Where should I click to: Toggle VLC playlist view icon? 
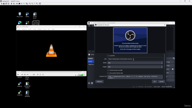37,74
